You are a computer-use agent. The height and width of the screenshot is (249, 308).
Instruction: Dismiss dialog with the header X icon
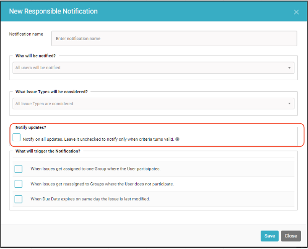tap(296, 12)
